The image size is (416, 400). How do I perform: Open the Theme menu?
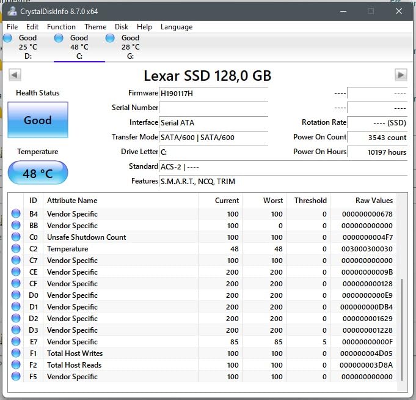(x=95, y=27)
